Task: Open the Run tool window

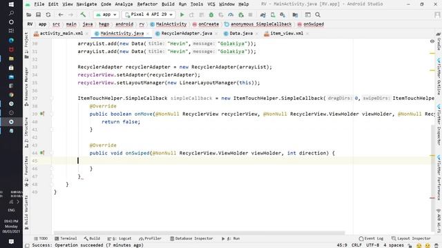Action: [x=231, y=238]
